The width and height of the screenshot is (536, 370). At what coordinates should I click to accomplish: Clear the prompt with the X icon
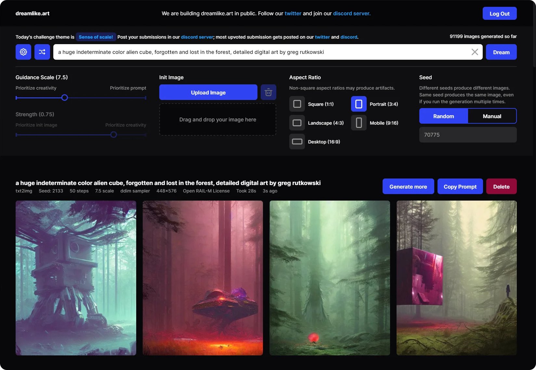(475, 52)
